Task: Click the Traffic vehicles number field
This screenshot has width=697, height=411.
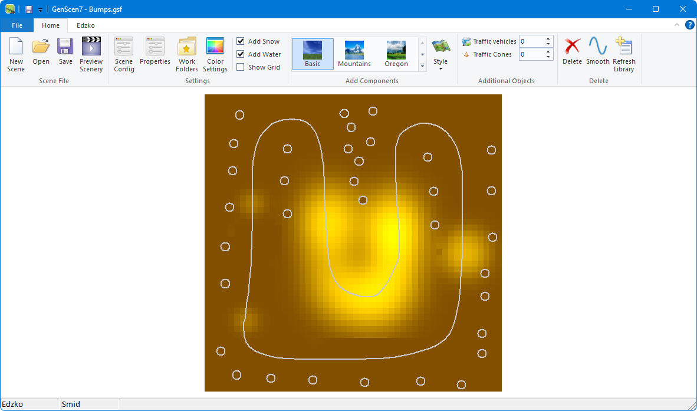Action: [x=531, y=41]
